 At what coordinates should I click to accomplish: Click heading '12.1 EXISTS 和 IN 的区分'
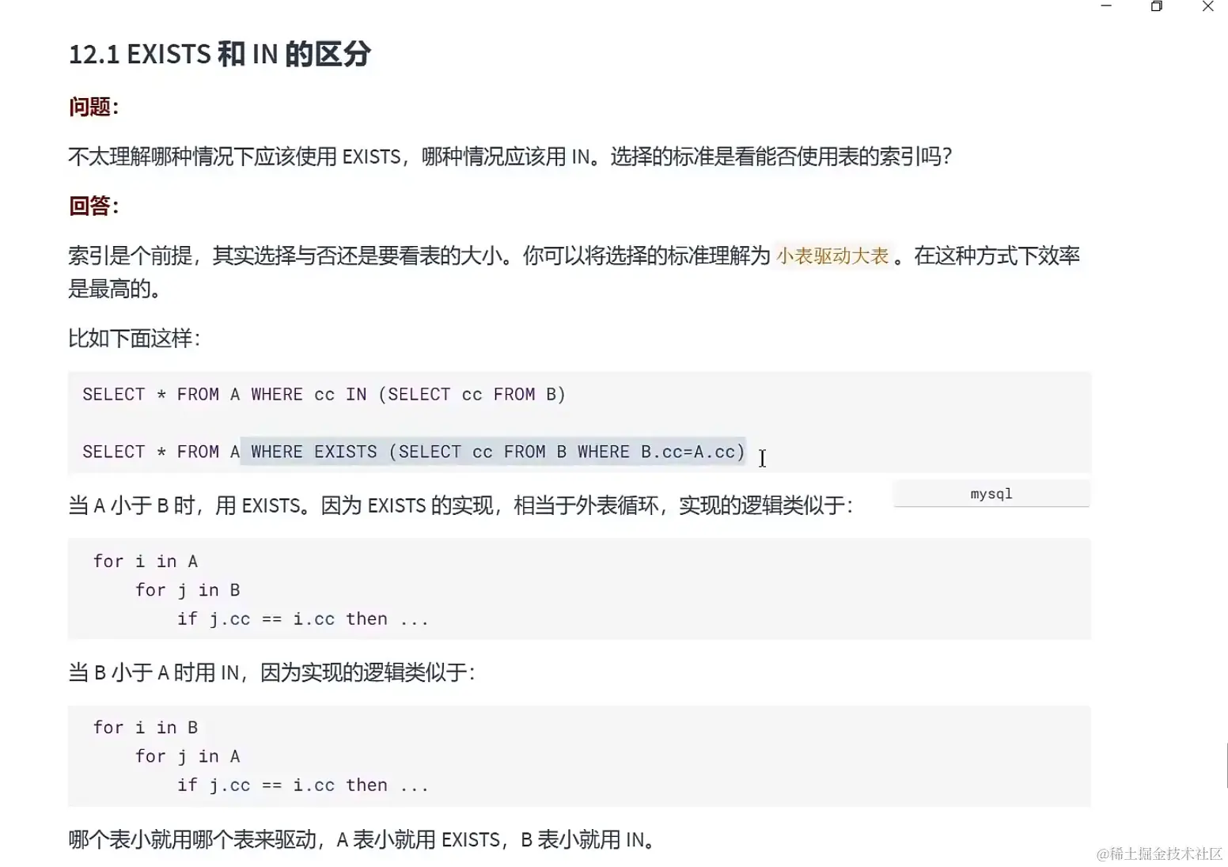(x=220, y=55)
